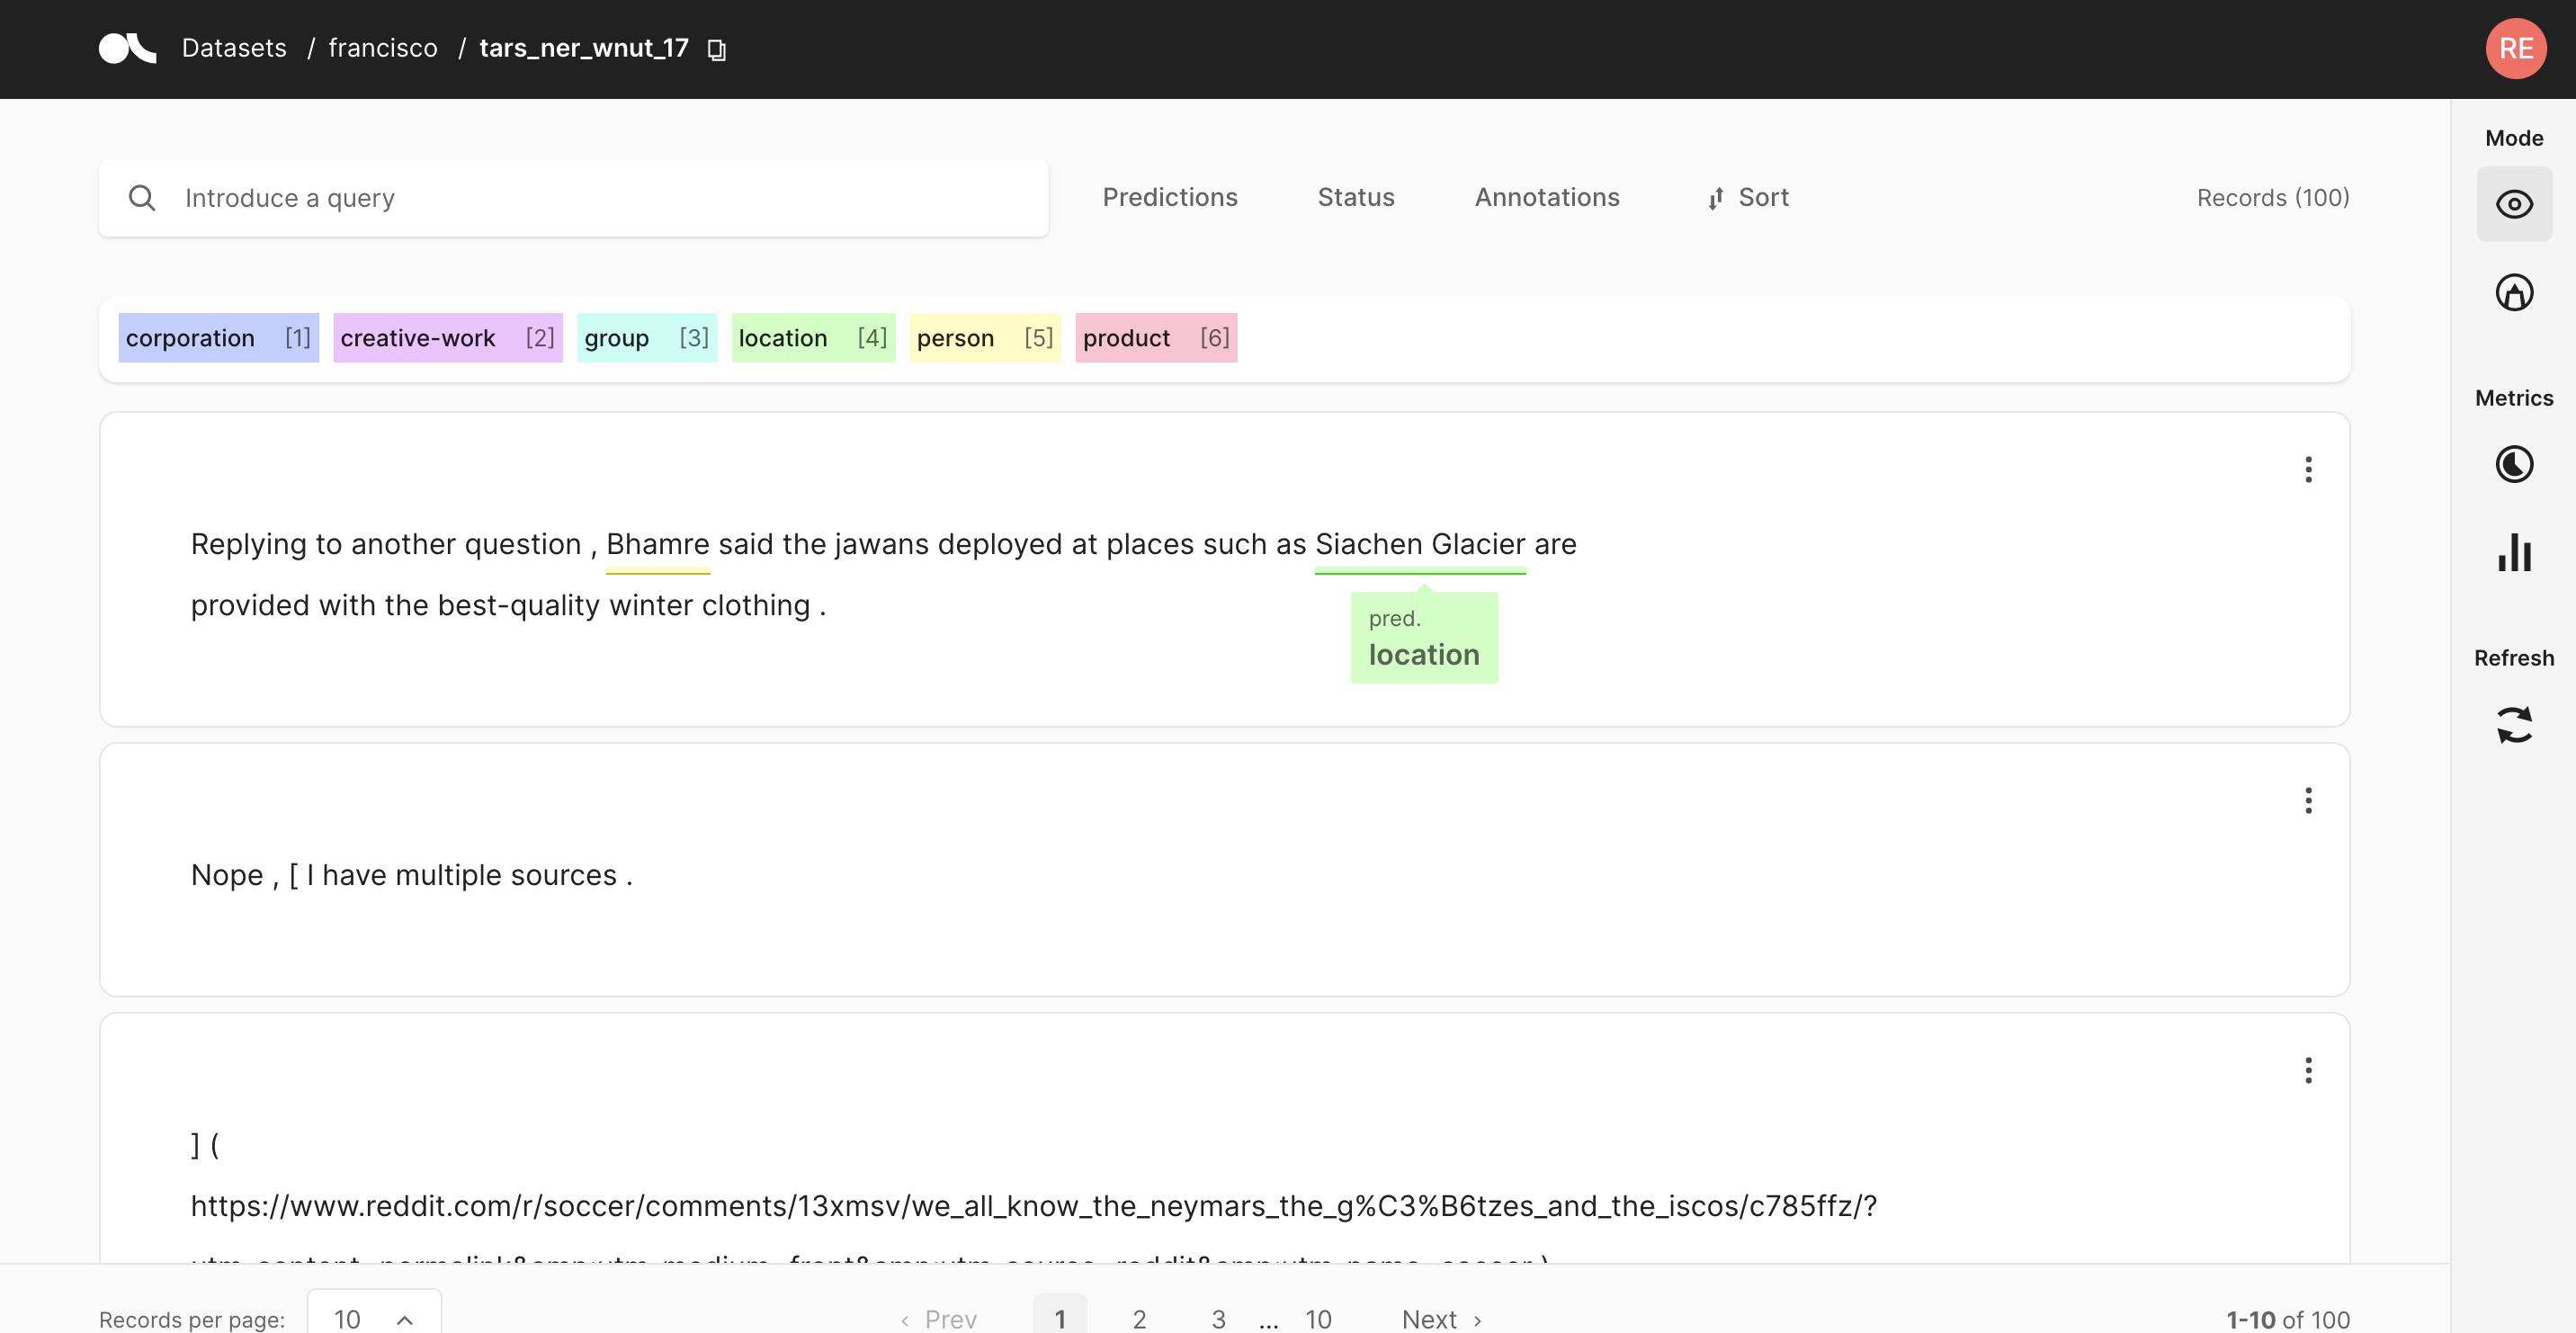Click the 'Nope , [ I have multiple sources' text
Screen dimensions: 2576x1333
(411, 874)
